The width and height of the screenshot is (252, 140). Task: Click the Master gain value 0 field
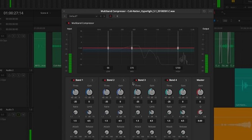point(200,102)
